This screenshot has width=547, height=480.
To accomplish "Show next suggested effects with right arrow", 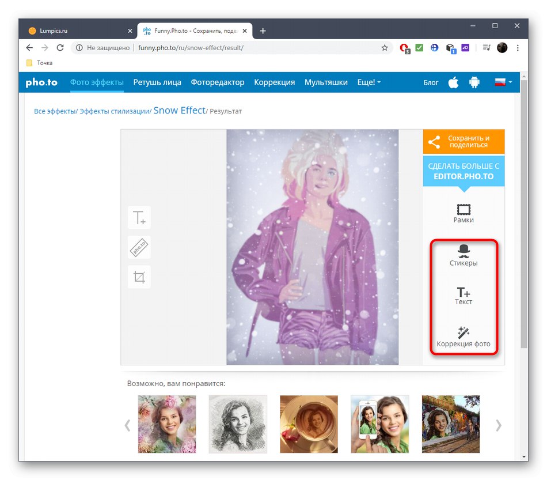I will coord(499,425).
